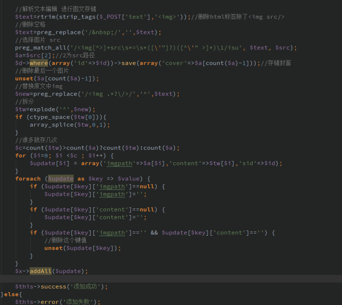
Task: Click the comment '//存储封面'
Action: coord(276,63)
